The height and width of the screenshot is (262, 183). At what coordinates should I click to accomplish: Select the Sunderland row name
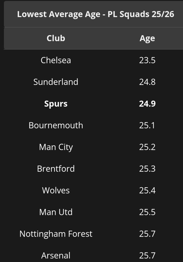[x=56, y=82]
